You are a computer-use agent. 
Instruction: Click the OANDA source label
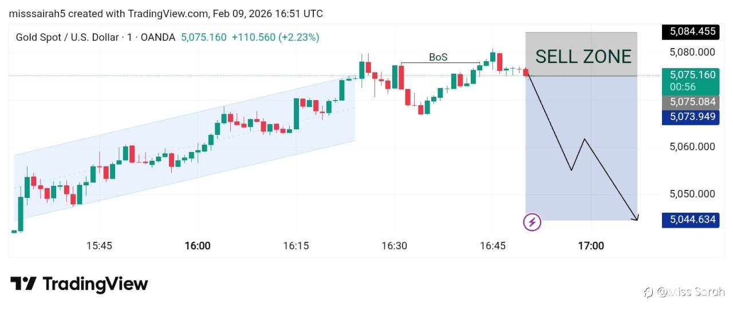pos(157,37)
